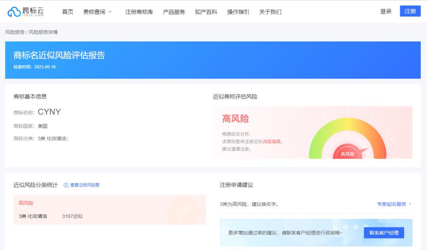Open the 关于我们 page
The width and height of the screenshot is (427, 250).
point(270,11)
